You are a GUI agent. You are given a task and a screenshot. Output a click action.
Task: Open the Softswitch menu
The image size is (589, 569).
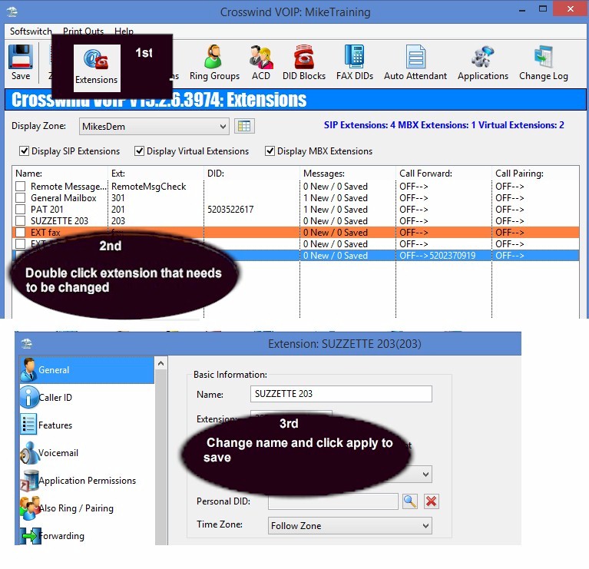[31, 31]
